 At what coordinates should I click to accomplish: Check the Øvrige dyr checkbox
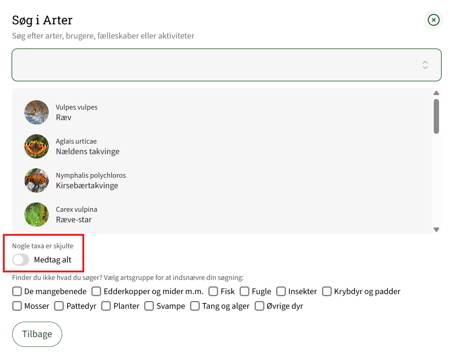point(260,306)
